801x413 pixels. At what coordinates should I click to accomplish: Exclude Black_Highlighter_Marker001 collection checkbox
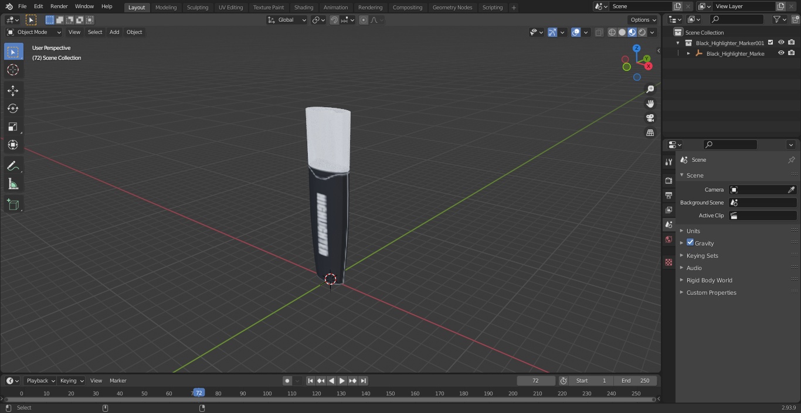click(771, 43)
